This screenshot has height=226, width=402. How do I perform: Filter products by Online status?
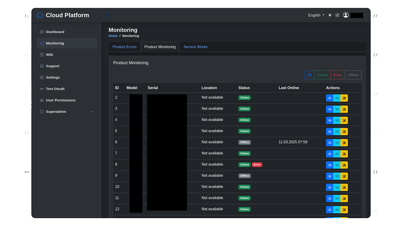(322, 75)
